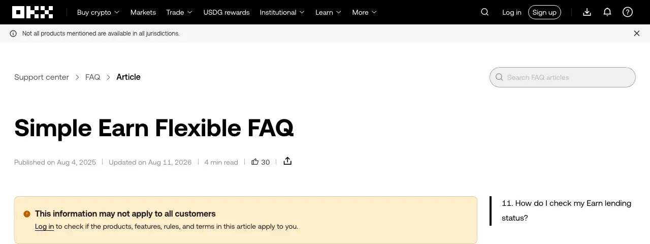Expand the Institutional menu
650x244 pixels.
[x=282, y=12]
